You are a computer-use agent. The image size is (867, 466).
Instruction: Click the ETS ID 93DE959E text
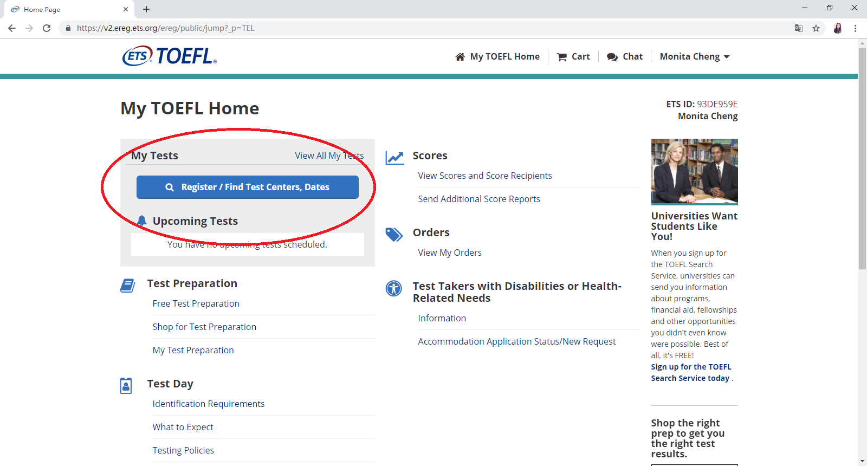click(702, 104)
